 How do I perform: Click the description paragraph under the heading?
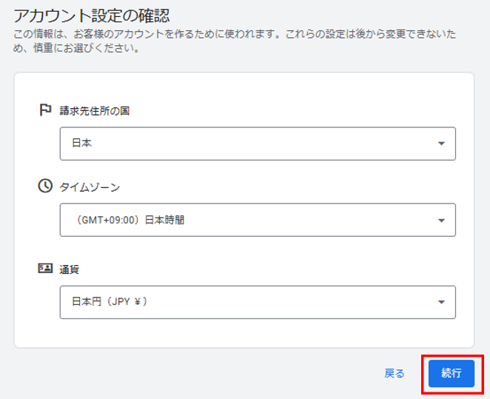[x=235, y=41]
